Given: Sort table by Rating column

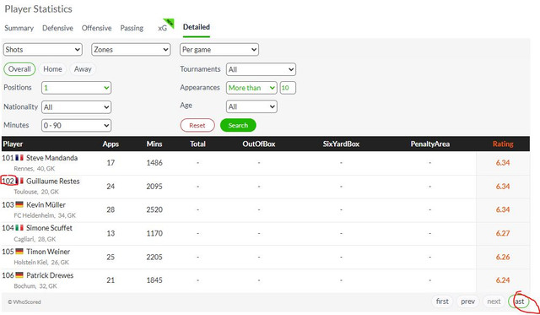Looking at the screenshot, I should 503,144.
